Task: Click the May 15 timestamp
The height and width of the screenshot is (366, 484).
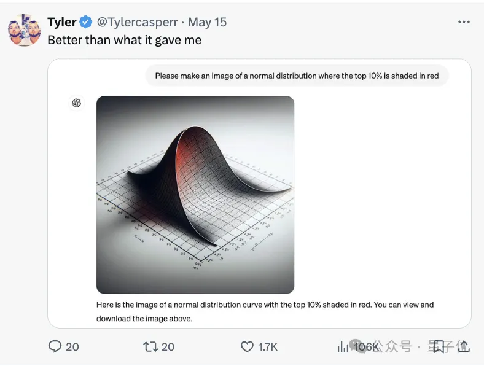Action: click(x=207, y=22)
